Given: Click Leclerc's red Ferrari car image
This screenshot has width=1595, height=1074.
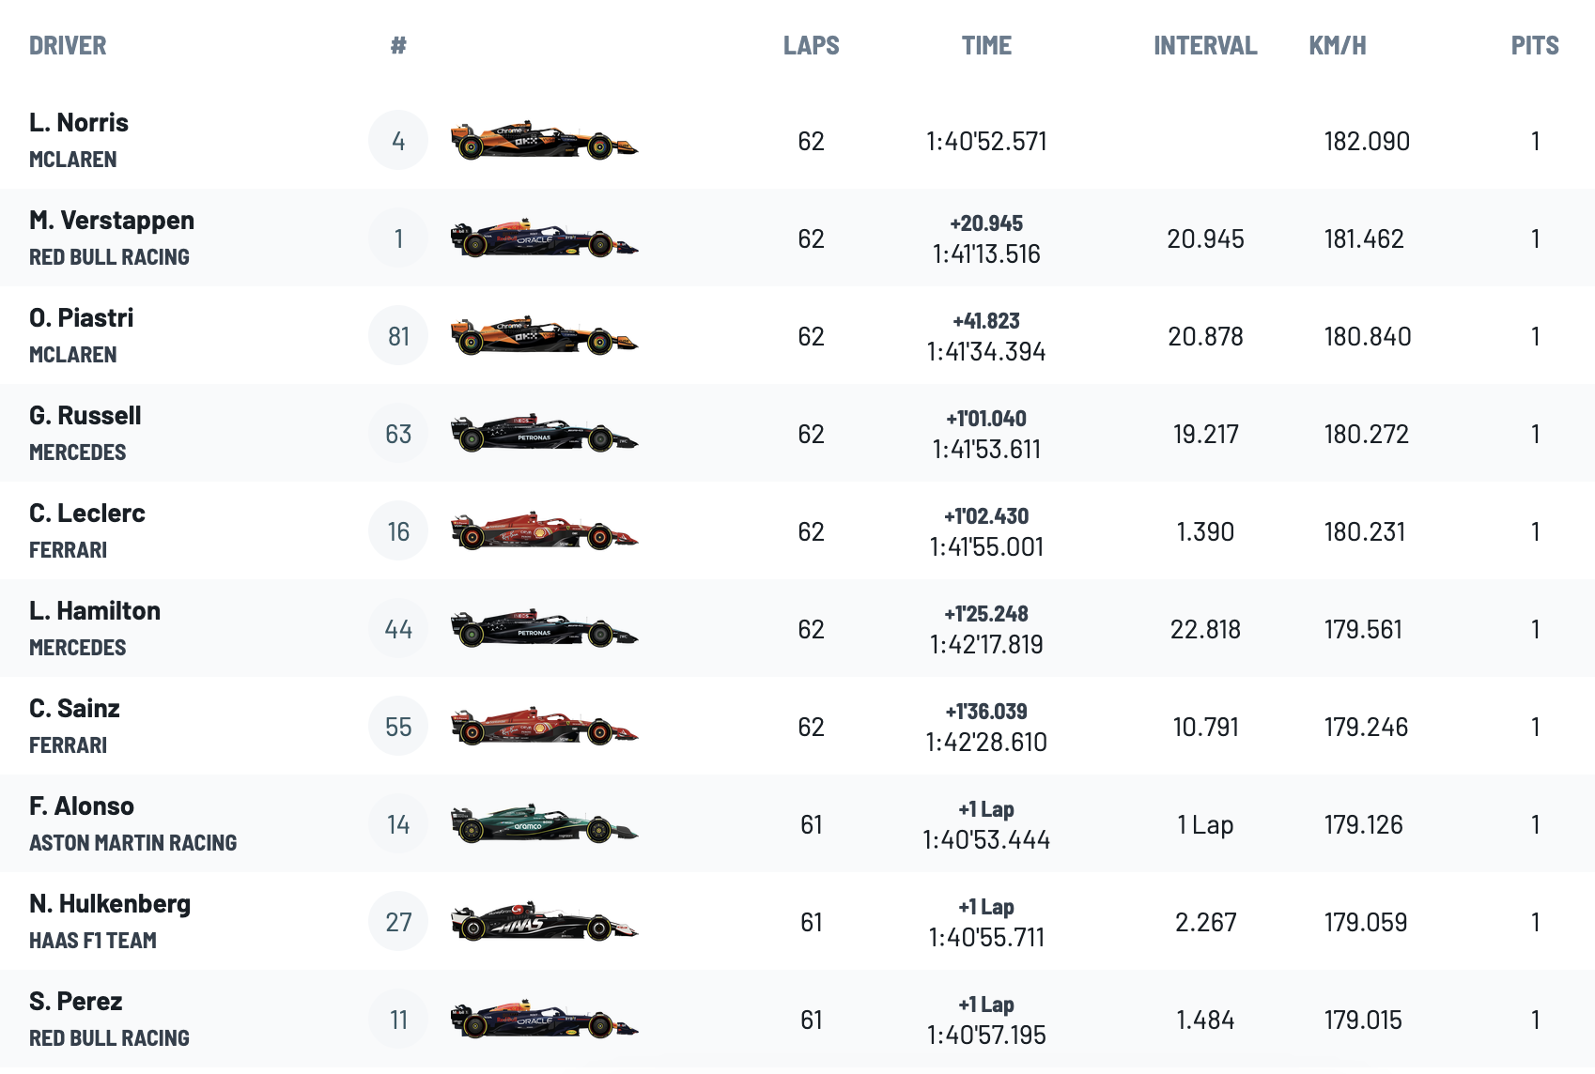Looking at the screenshot, I should pos(544,532).
